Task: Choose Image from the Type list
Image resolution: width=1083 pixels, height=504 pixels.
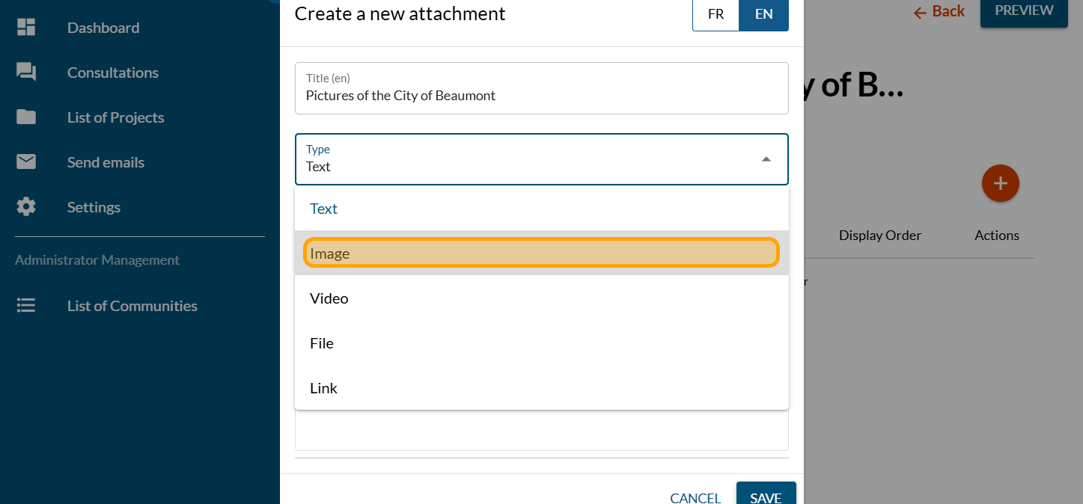Action: 541,253
